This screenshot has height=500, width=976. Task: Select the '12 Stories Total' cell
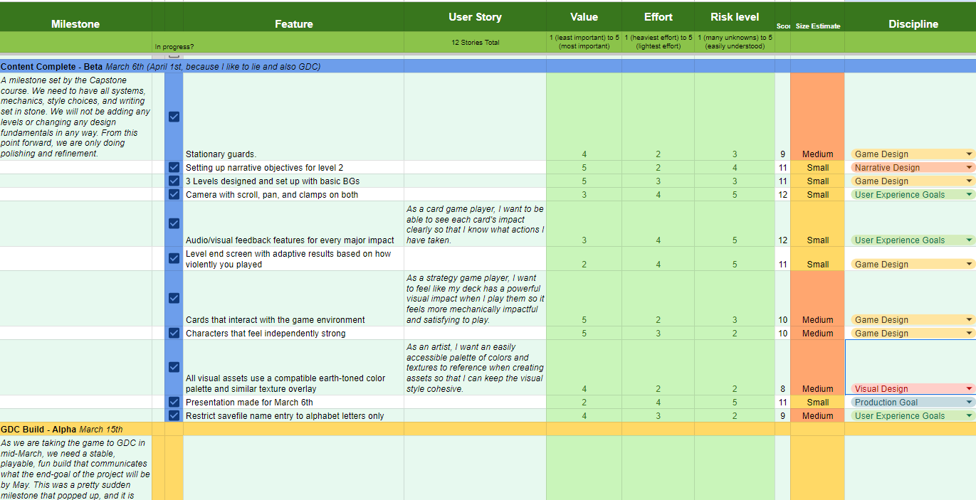click(475, 43)
